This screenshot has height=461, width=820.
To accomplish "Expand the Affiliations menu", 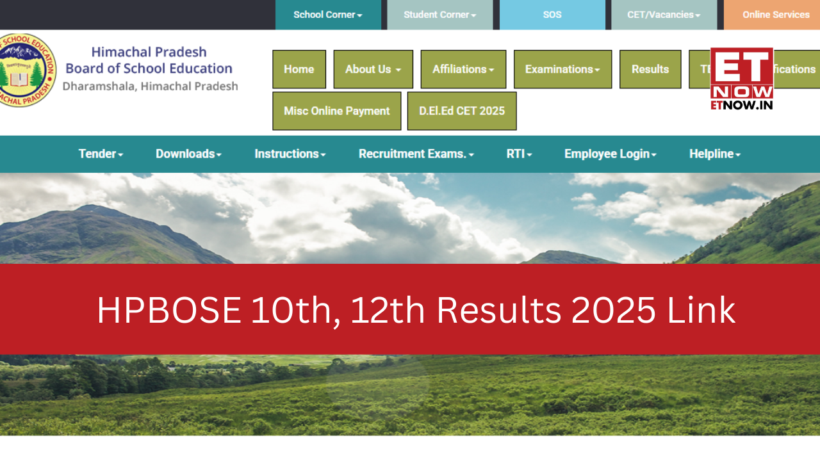I will pos(463,69).
